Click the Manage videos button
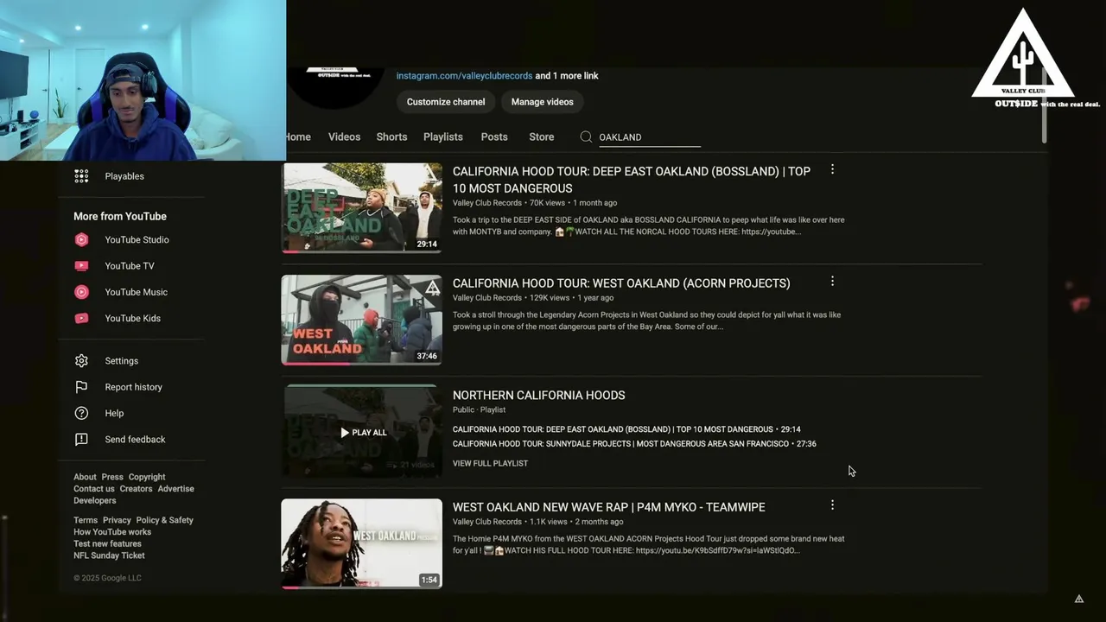Image resolution: width=1106 pixels, height=622 pixels. tap(542, 102)
